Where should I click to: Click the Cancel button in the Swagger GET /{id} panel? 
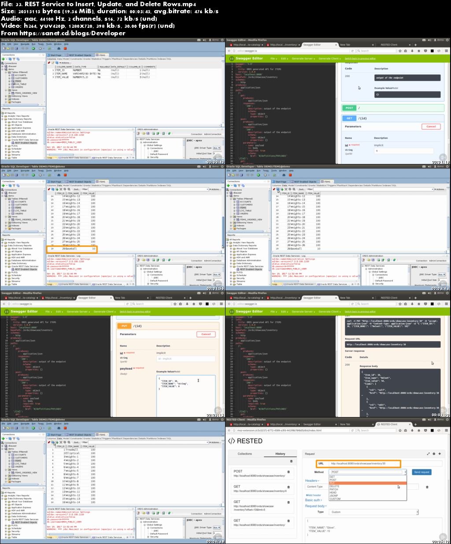(x=431, y=127)
